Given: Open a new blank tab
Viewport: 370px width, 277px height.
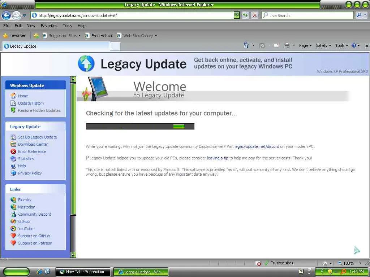Looking at the screenshot, I should tap(115, 47).
